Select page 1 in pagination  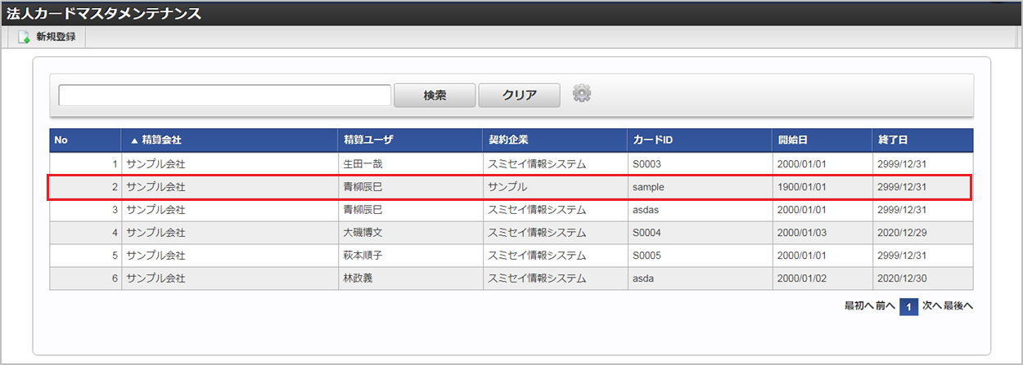point(908,307)
